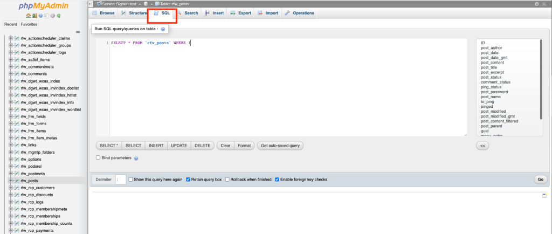552x234 pixels.
Task: Click the navigation panel reload icon
Action: point(58,16)
